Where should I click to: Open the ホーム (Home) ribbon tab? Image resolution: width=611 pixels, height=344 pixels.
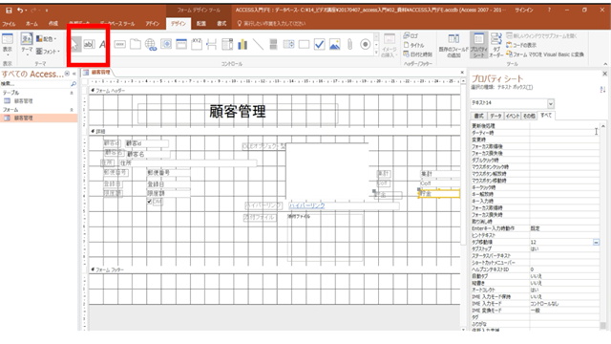(32, 24)
